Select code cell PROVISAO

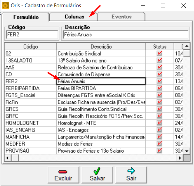coord(31,151)
